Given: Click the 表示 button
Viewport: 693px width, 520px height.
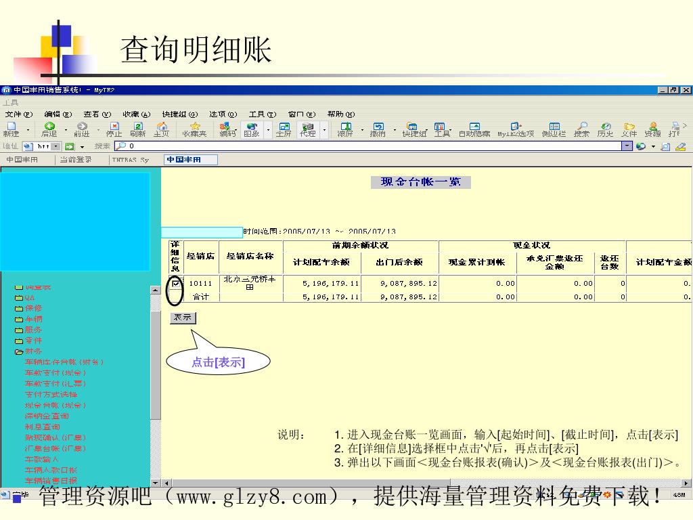Looking at the screenshot, I should 183,318.
